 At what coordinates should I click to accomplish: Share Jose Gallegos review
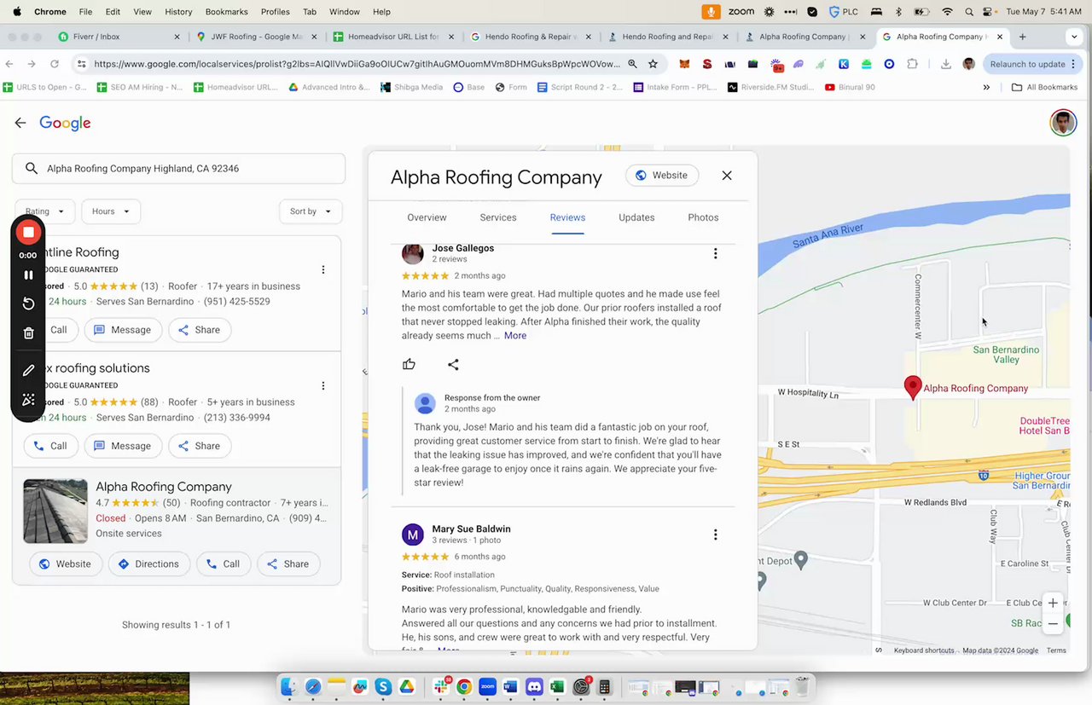[x=453, y=365]
